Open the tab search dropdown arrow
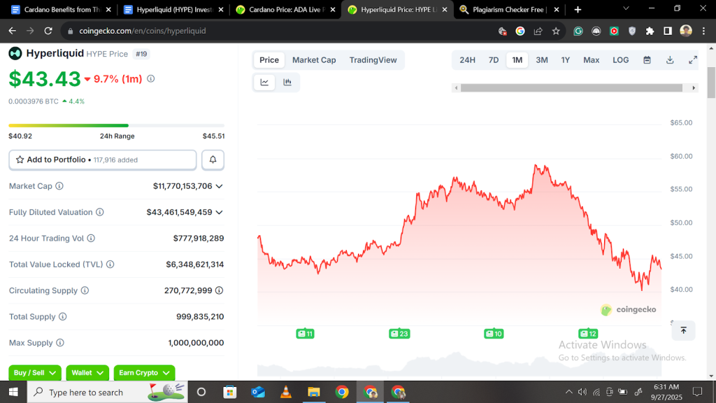This screenshot has height=403, width=716. click(x=626, y=8)
